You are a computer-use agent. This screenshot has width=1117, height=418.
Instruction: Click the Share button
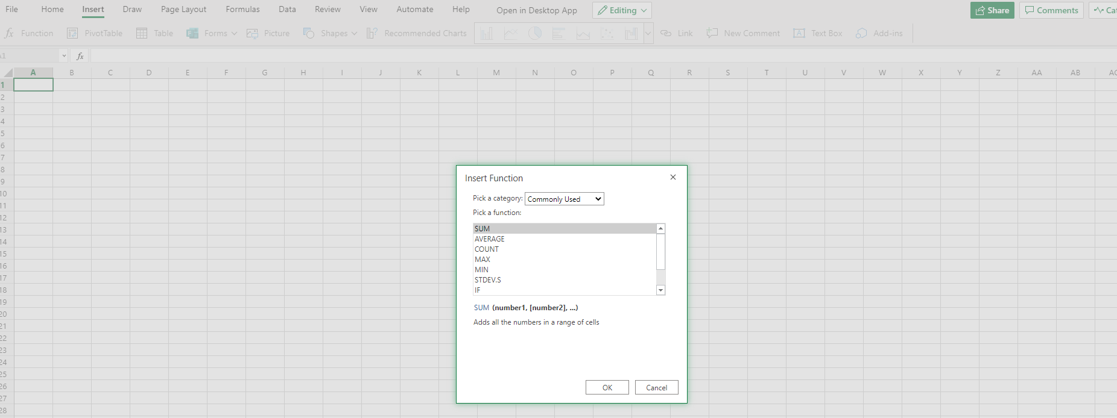[992, 10]
